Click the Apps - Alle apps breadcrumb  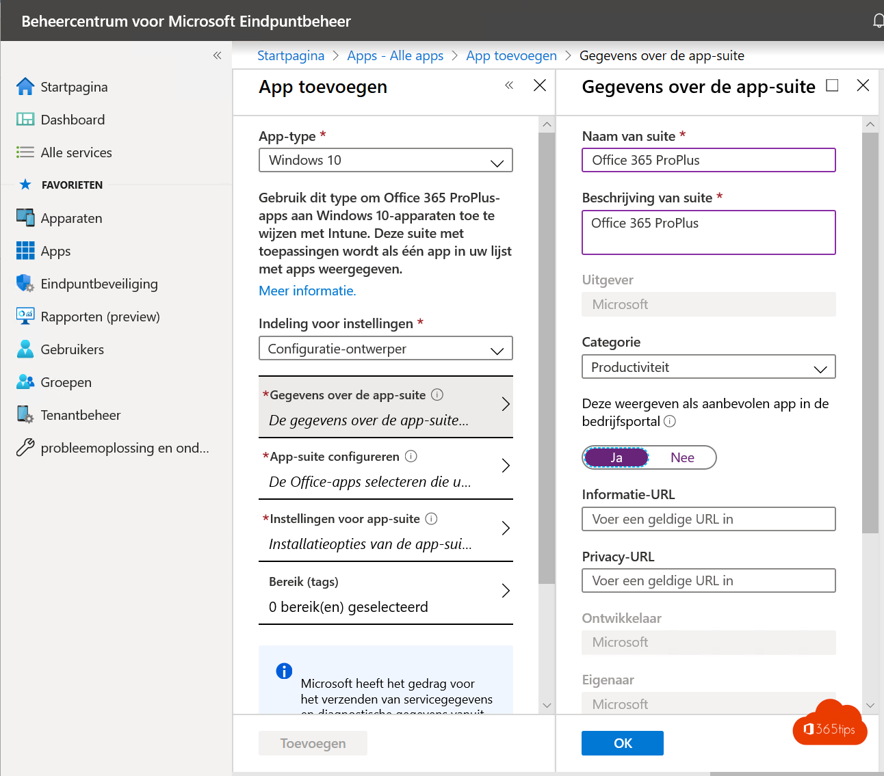click(395, 55)
